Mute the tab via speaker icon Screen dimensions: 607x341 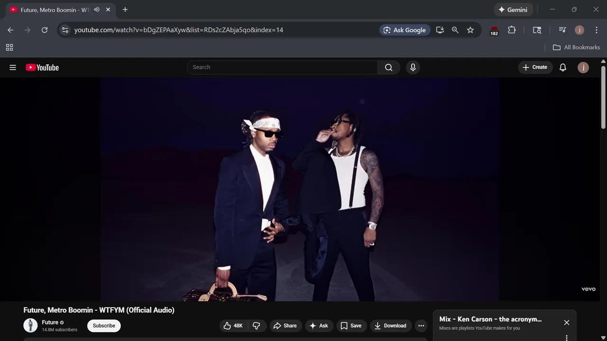pyautogui.click(x=97, y=9)
